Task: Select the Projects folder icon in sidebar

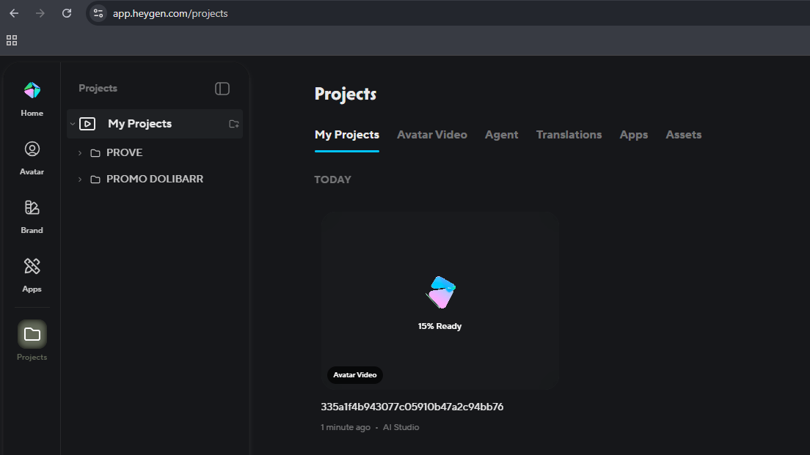Action: [x=32, y=334]
